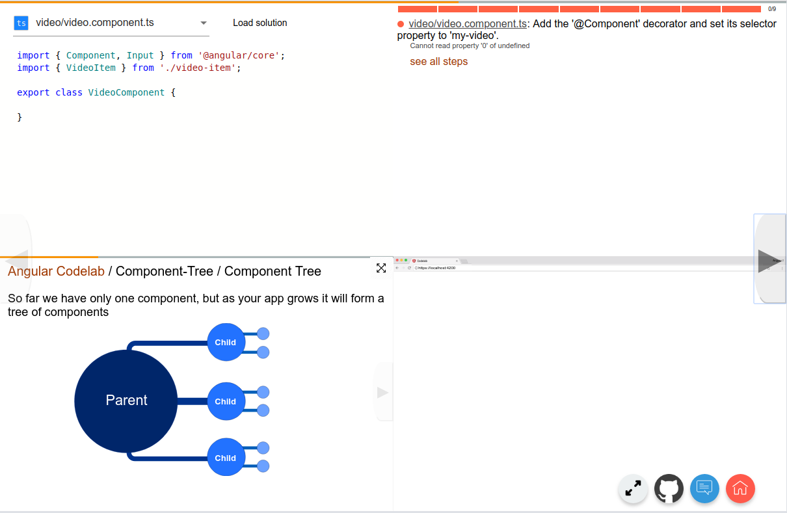Select the Codelab tab in the preview browser
Image resolution: width=787 pixels, height=513 pixels.
tap(434, 261)
